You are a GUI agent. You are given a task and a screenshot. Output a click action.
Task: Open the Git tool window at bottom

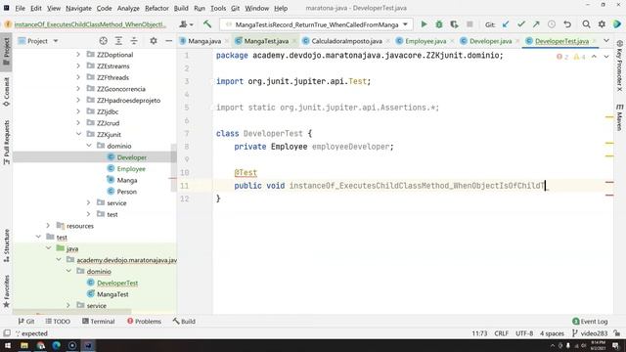(26, 322)
